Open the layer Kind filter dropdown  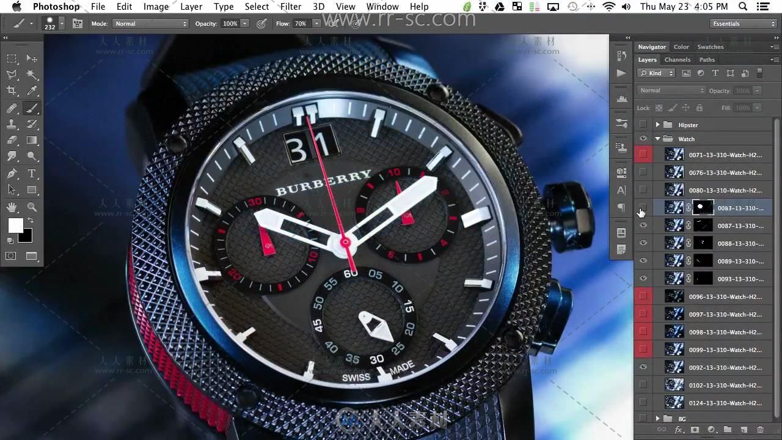(x=656, y=73)
